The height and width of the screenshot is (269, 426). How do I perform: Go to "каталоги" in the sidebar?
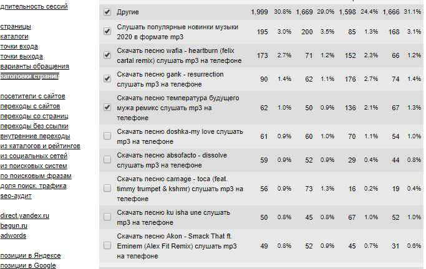tap(14, 37)
